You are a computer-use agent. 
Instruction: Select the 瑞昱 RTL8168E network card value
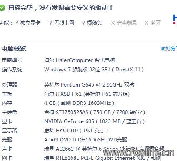click(102, 158)
